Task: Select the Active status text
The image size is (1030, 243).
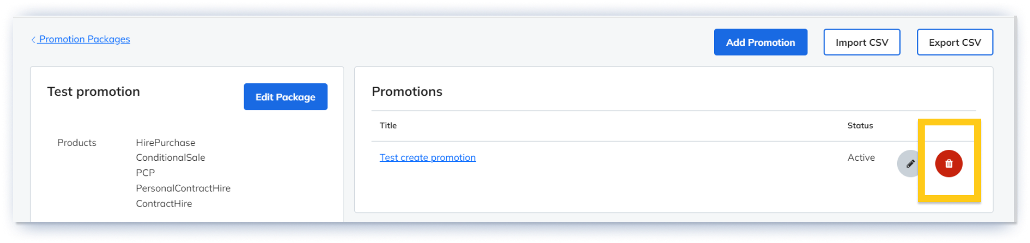Action: (861, 157)
